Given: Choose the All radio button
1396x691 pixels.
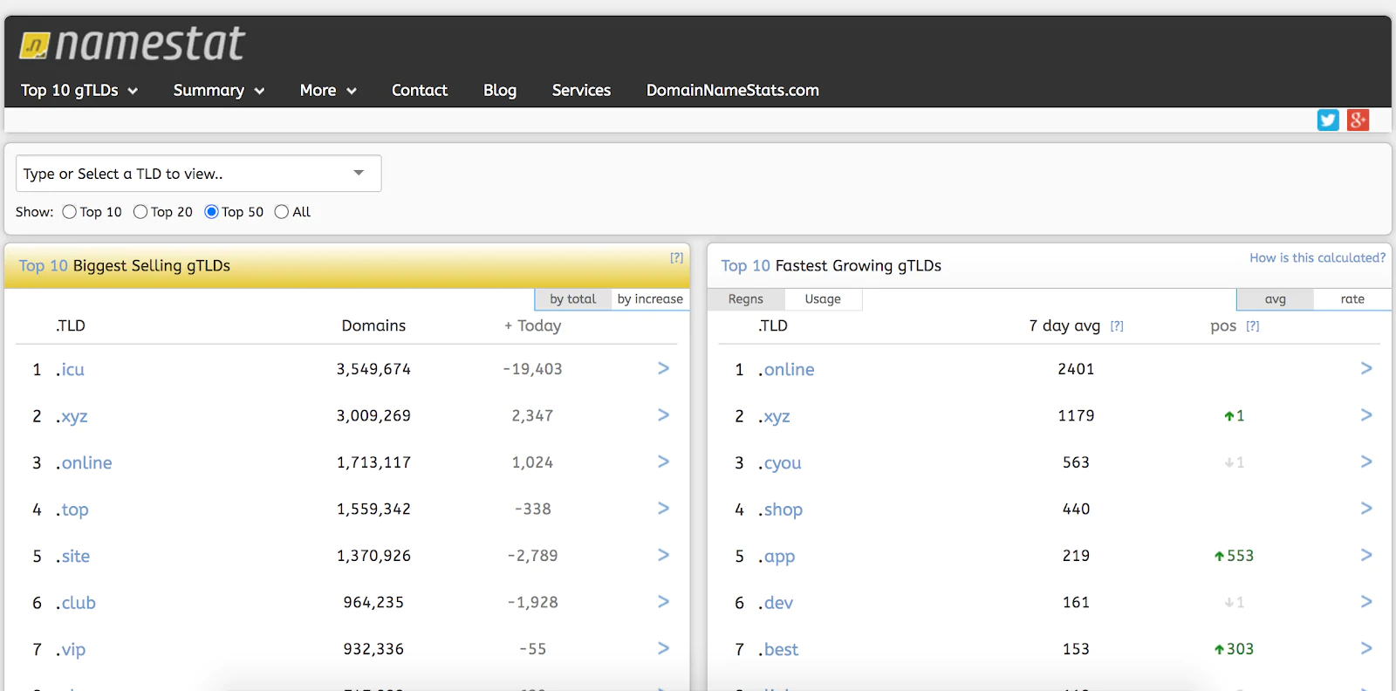Looking at the screenshot, I should point(282,212).
